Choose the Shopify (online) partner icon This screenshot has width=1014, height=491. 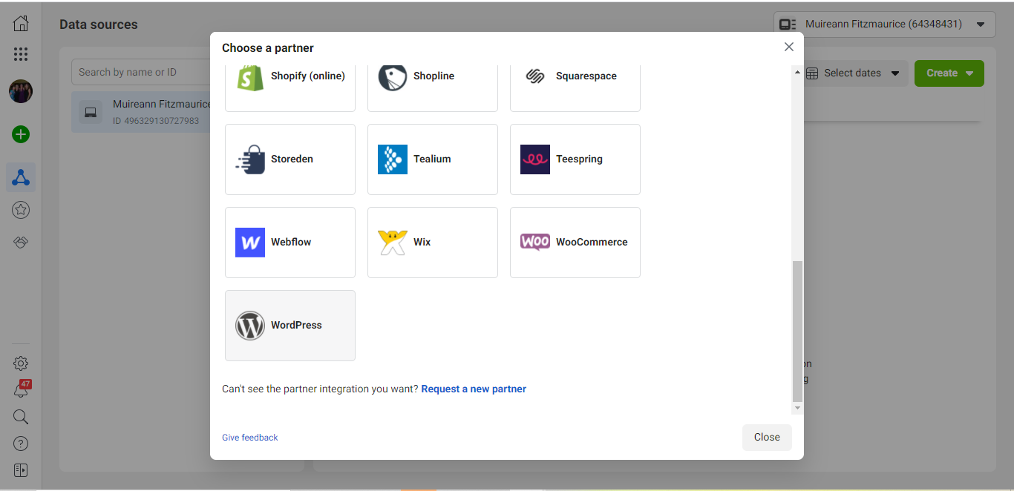[x=250, y=76]
